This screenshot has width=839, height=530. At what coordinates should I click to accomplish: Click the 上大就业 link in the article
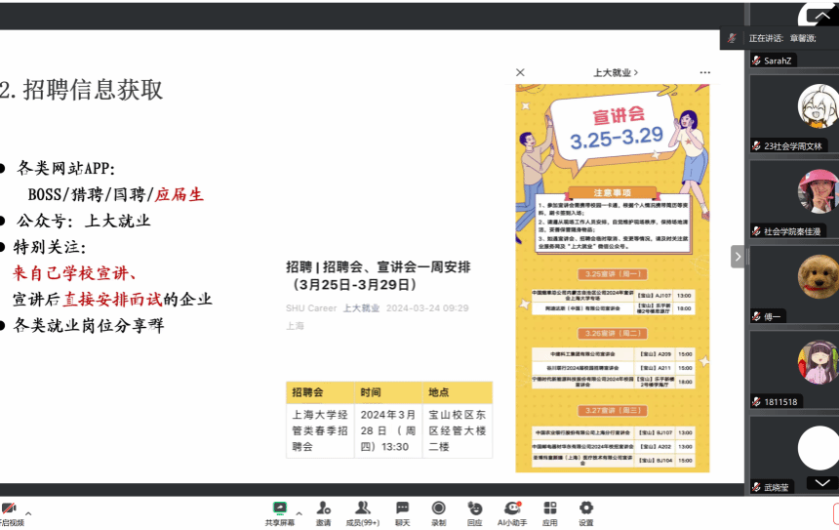[361, 308]
